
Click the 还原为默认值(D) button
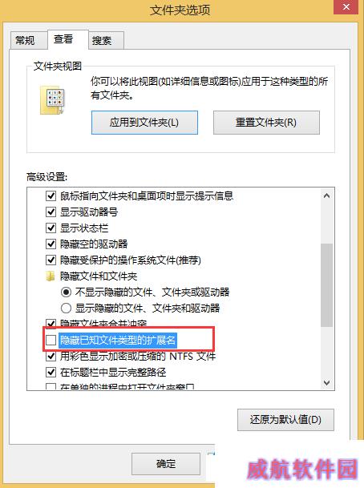(x=285, y=420)
